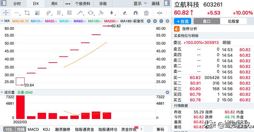Select the fan lines tool
254x132 pixels.
[x=37, y=13]
